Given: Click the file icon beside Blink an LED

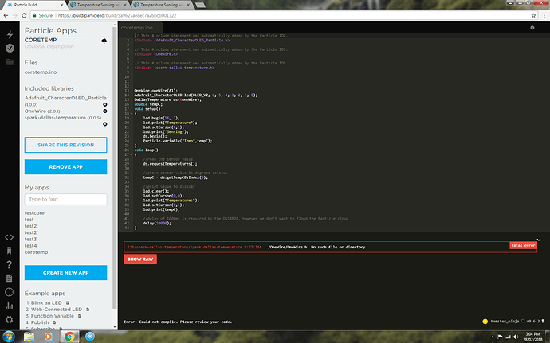Looking at the screenshot, I should click(x=68, y=302).
